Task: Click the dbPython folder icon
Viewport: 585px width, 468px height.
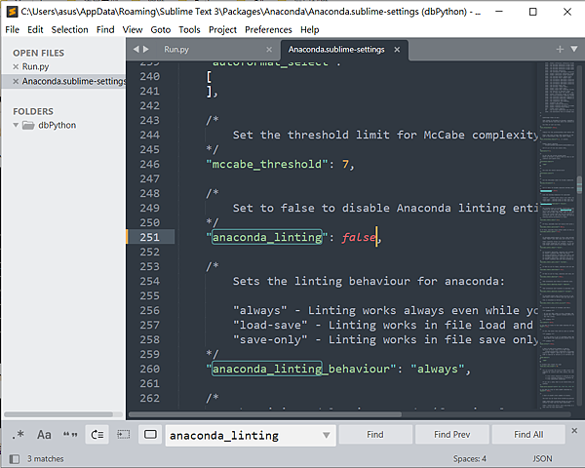Action: [x=28, y=125]
